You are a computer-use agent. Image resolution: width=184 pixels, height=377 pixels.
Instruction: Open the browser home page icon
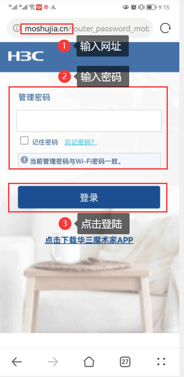pos(89,361)
